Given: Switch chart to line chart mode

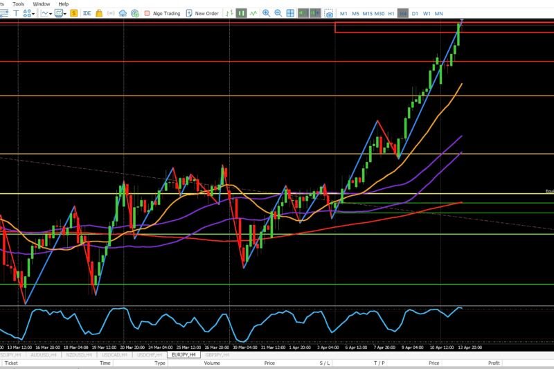Looking at the screenshot, I should pos(253,13).
